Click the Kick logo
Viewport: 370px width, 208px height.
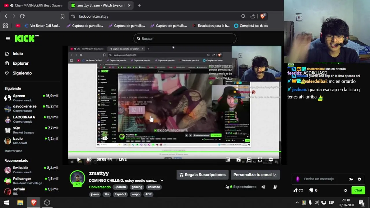(27, 38)
